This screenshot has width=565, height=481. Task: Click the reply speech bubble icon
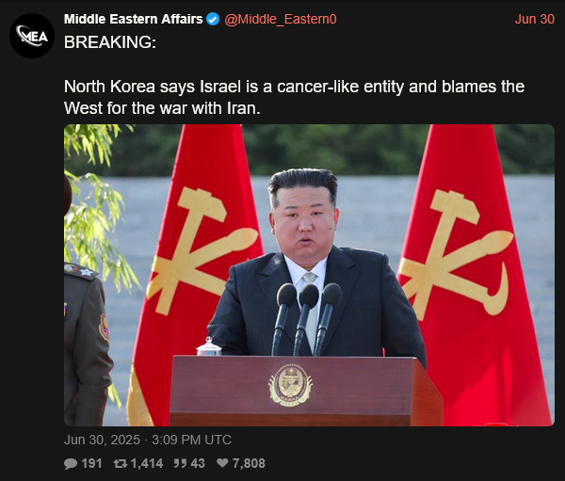click(x=71, y=463)
